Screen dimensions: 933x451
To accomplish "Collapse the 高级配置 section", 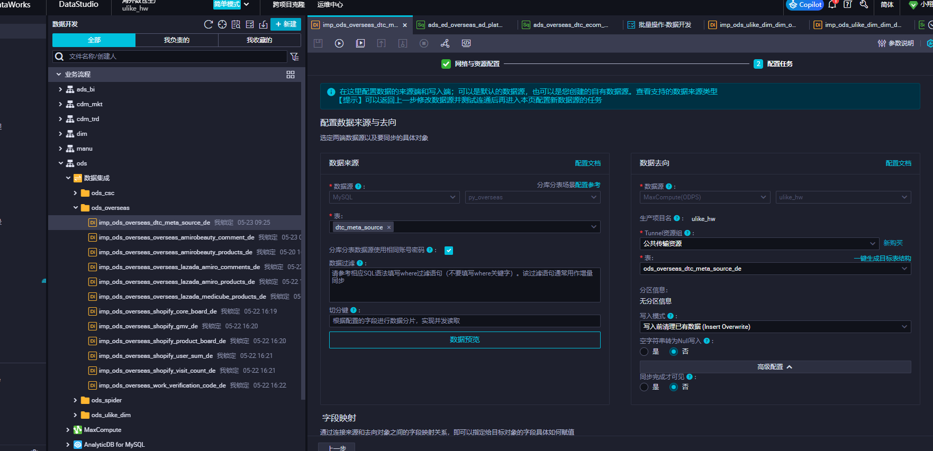I will 775,367.
